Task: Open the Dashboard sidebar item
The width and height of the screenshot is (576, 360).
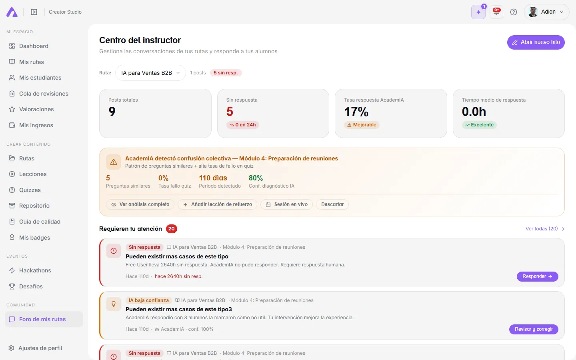Action: point(44,46)
